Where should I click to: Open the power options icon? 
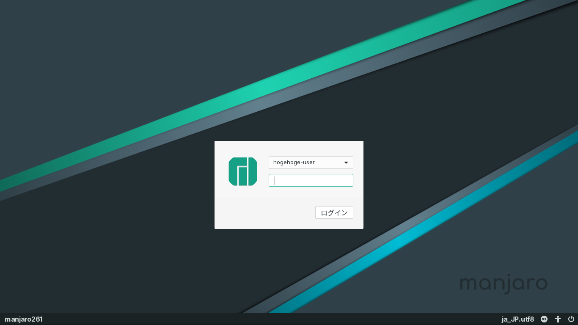pos(571,319)
